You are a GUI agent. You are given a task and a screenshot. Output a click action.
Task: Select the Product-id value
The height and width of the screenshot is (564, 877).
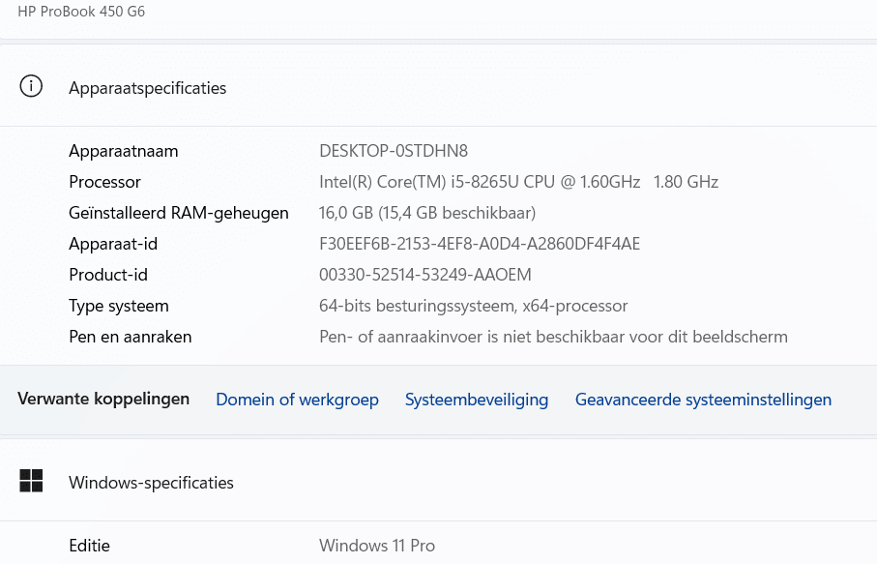[424, 274]
